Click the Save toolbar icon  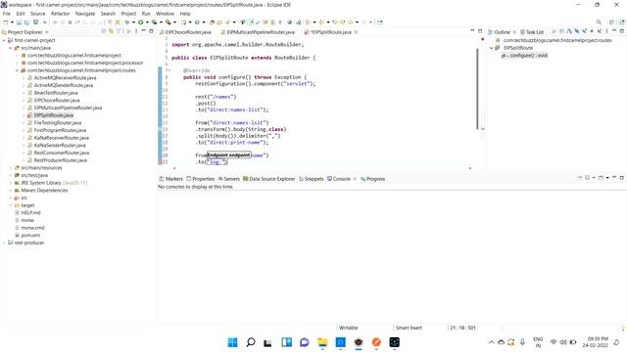19,22
